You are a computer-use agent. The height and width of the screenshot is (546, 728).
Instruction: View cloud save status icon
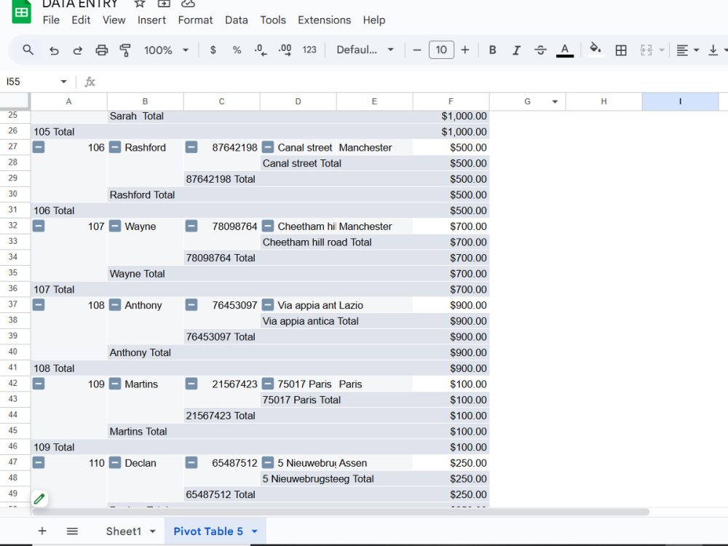coord(188,4)
